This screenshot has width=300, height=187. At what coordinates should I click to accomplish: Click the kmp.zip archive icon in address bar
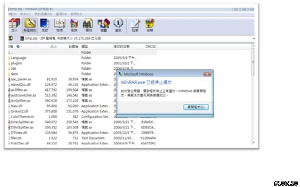click(22, 38)
